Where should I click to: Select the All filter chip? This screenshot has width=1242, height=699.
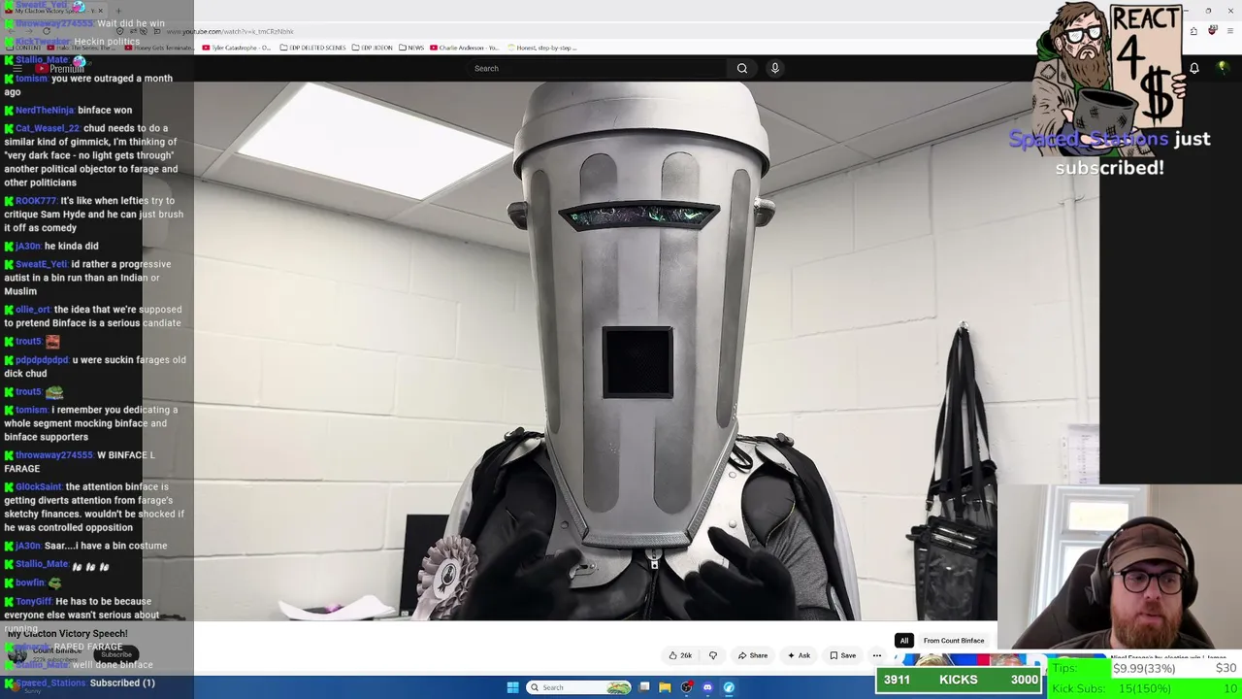pos(904,641)
